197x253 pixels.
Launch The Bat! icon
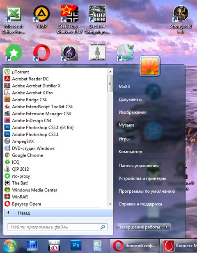(7, 183)
